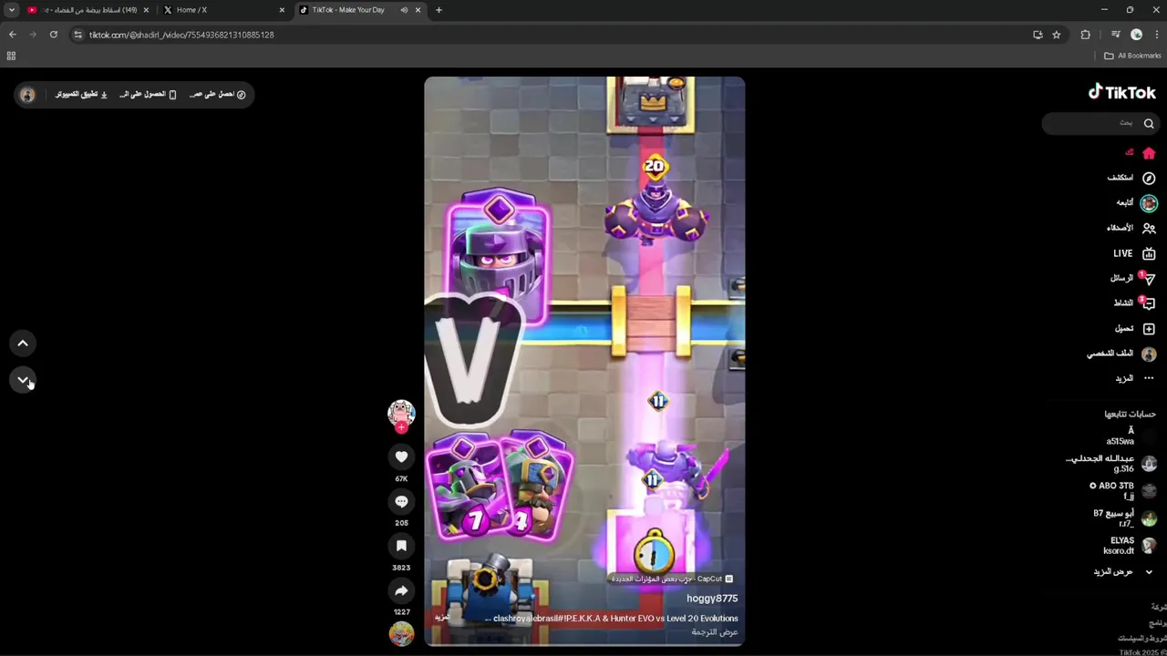Open LIVE from the sidebar
Screen dimensions: 1167x656
pos(1134,253)
